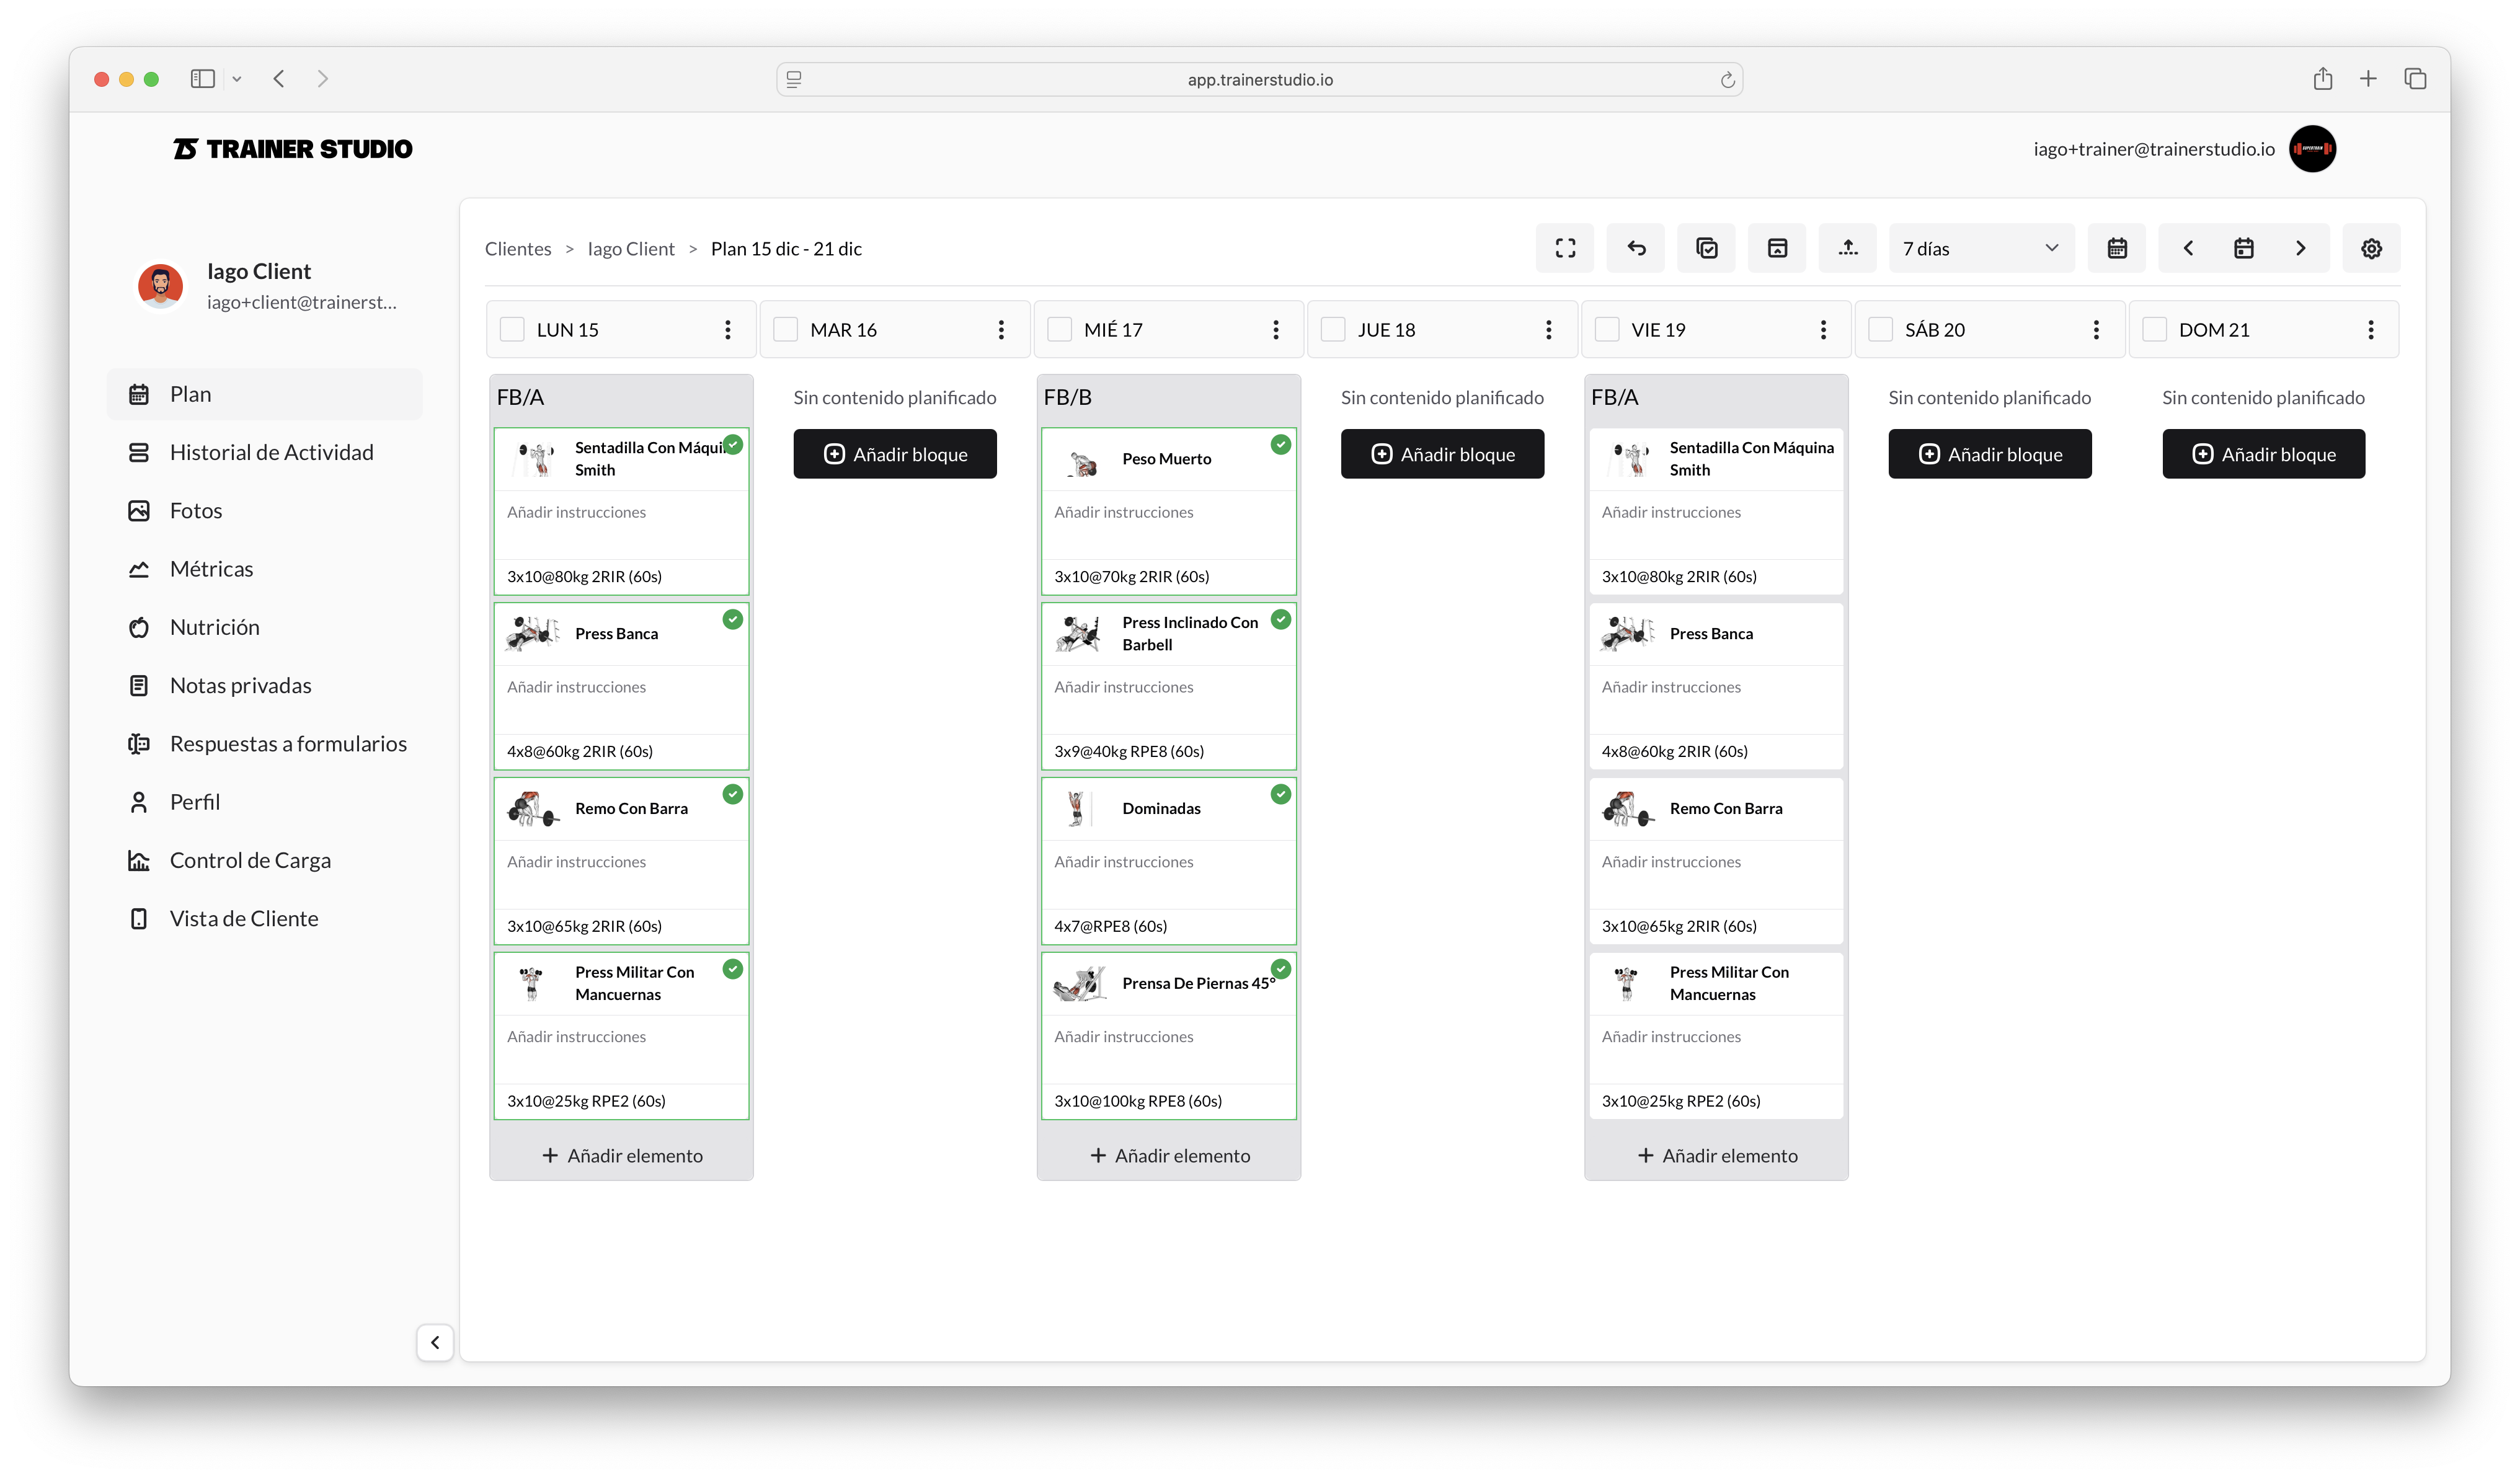
Task: Collapse the sidebar with the chevron button
Action: tap(435, 1342)
